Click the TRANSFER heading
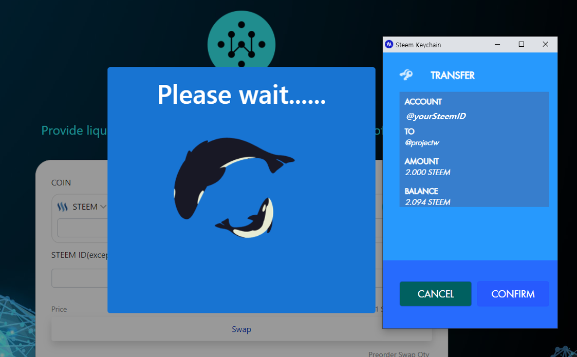 tap(453, 76)
